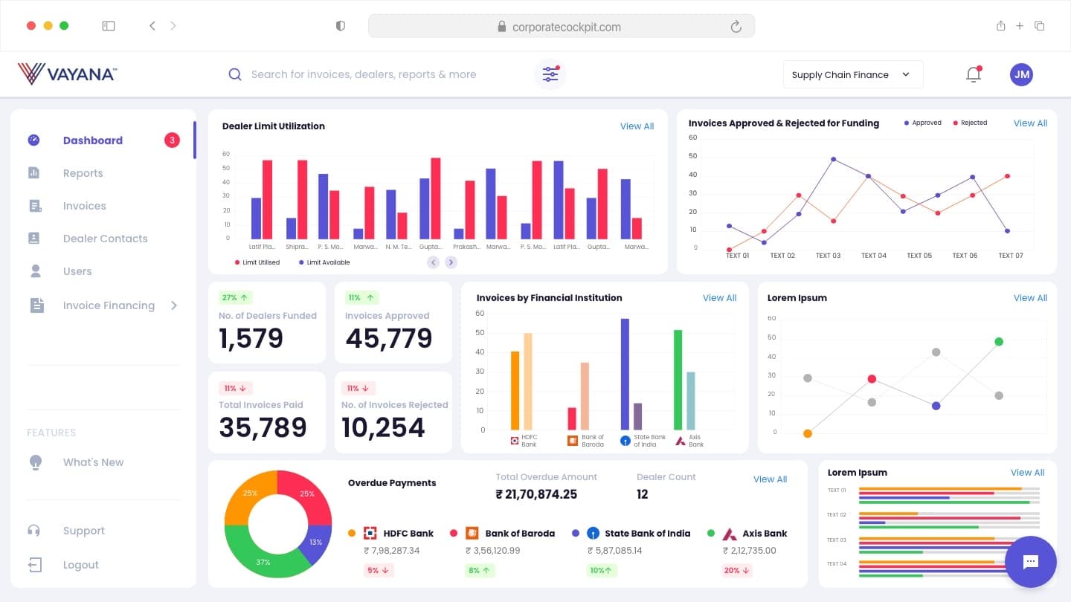
Task: Click the Dashboard gauge icon in sidebar
Action: click(33, 140)
